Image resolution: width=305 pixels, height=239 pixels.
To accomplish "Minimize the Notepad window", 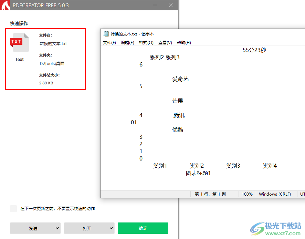I will pyautogui.click(x=299, y=34).
